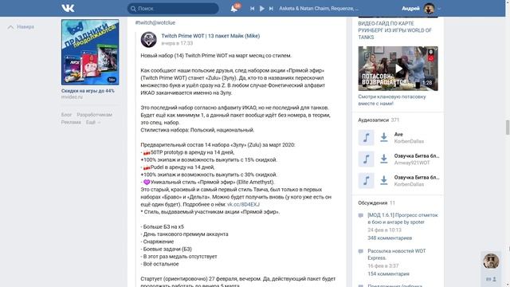The height and width of the screenshot is (287, 510).
Task: Open the notifications bell
Action: [x=234, y=9]
